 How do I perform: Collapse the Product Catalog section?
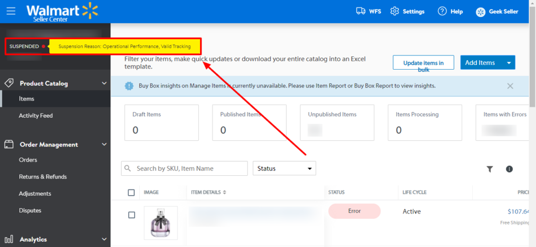click(x=105, y=83)
